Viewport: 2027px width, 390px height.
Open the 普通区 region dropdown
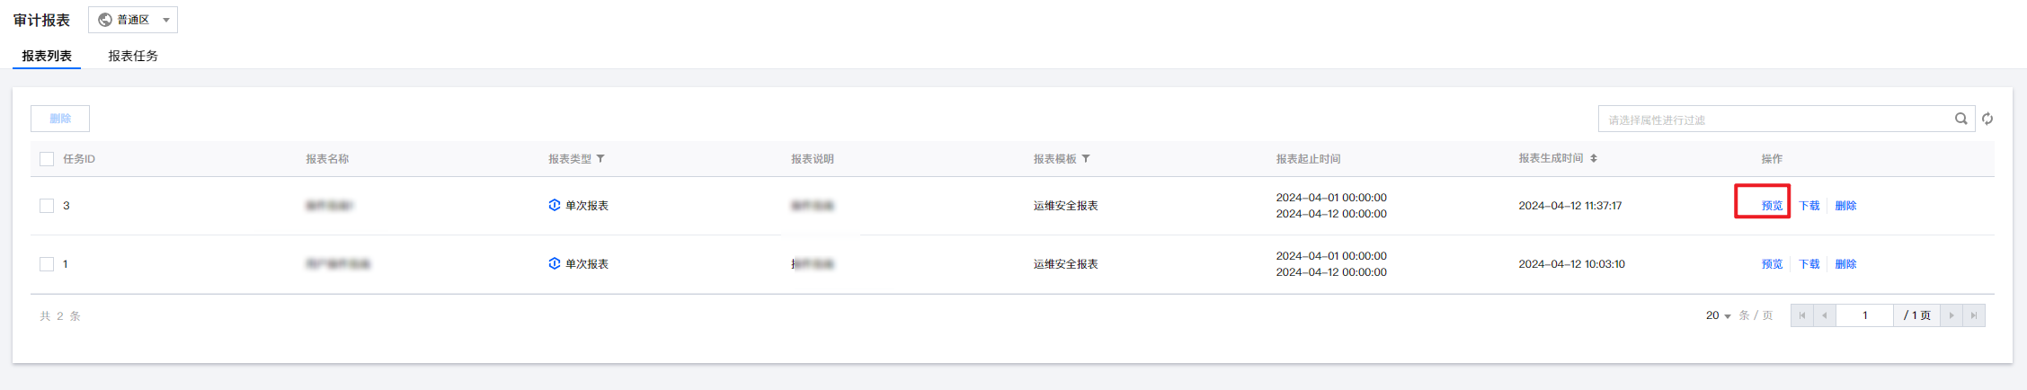133,20
